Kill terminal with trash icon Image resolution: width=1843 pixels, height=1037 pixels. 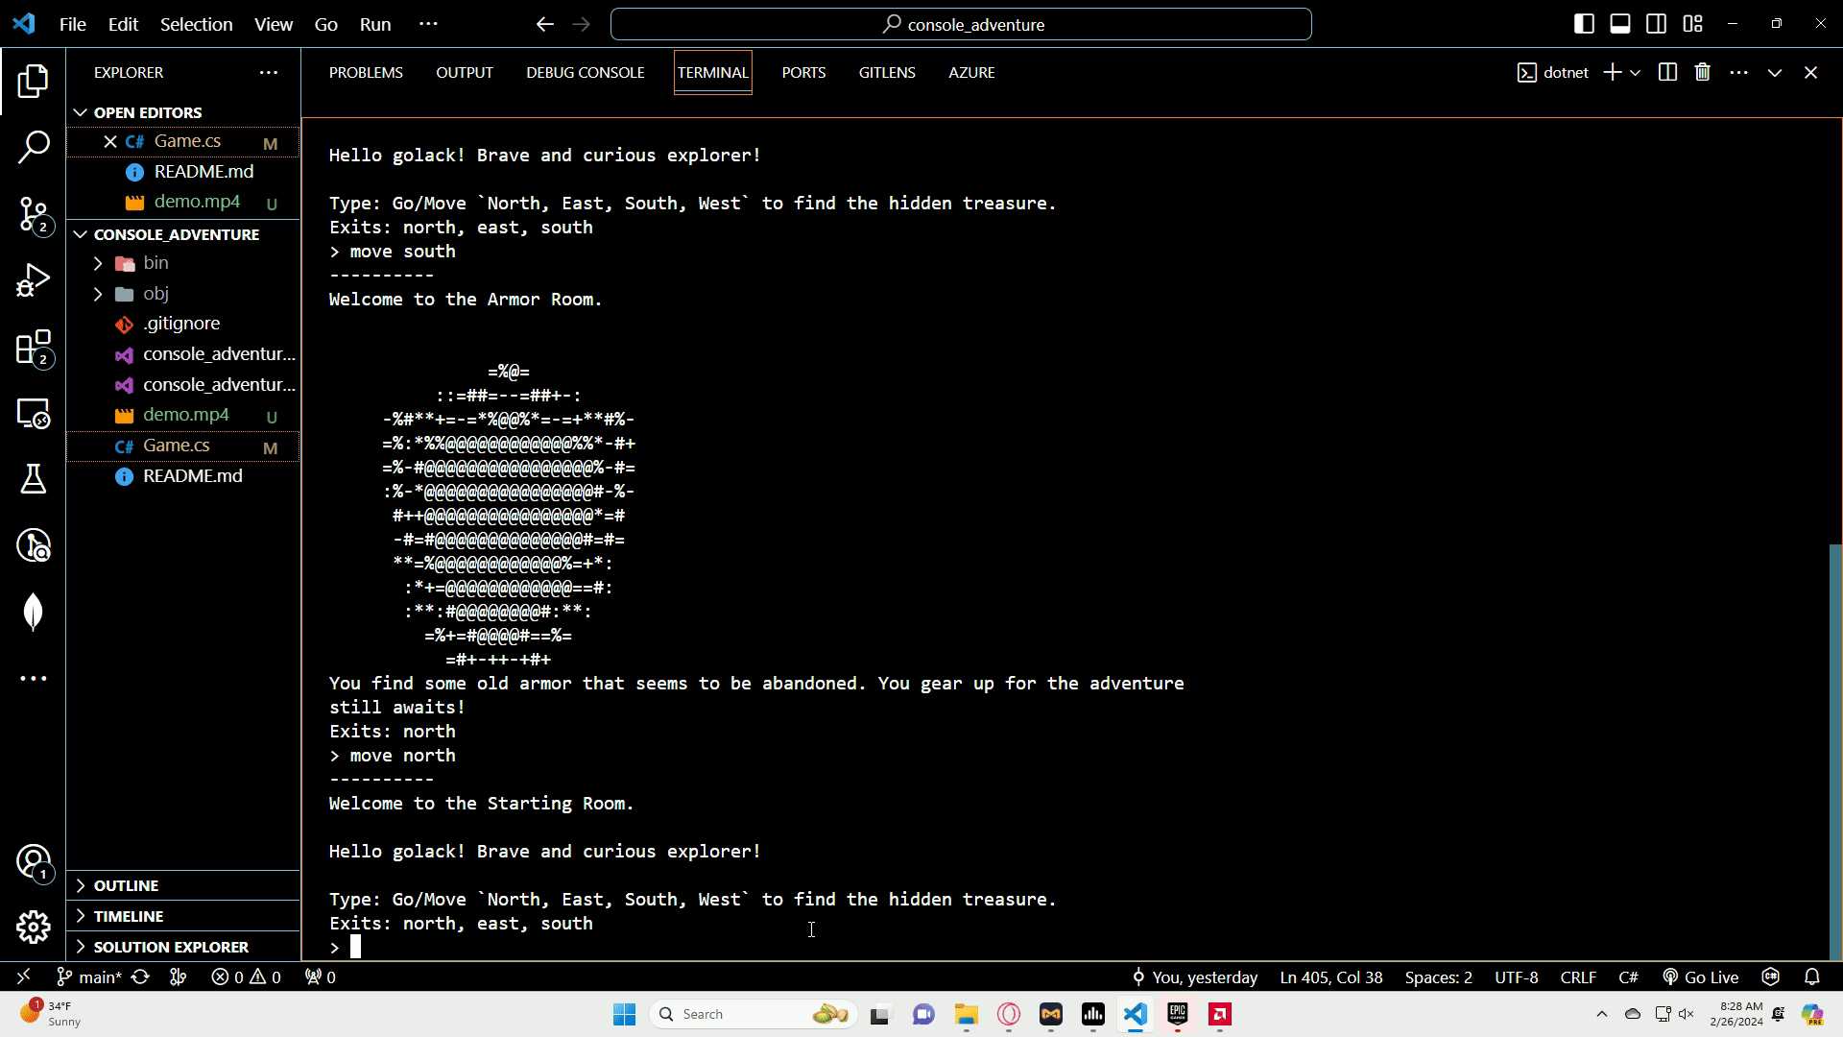pyautogui.click(x=1702, y=73)
